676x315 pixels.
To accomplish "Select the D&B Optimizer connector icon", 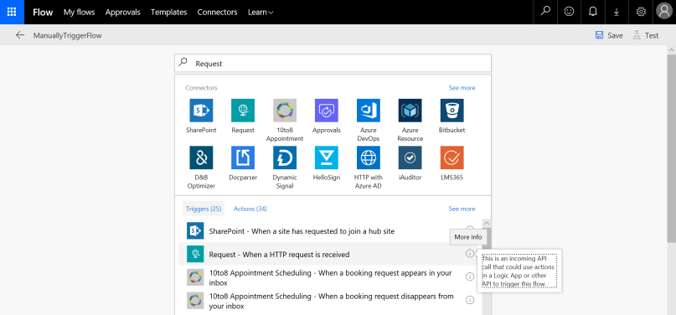I will [201, 157].
